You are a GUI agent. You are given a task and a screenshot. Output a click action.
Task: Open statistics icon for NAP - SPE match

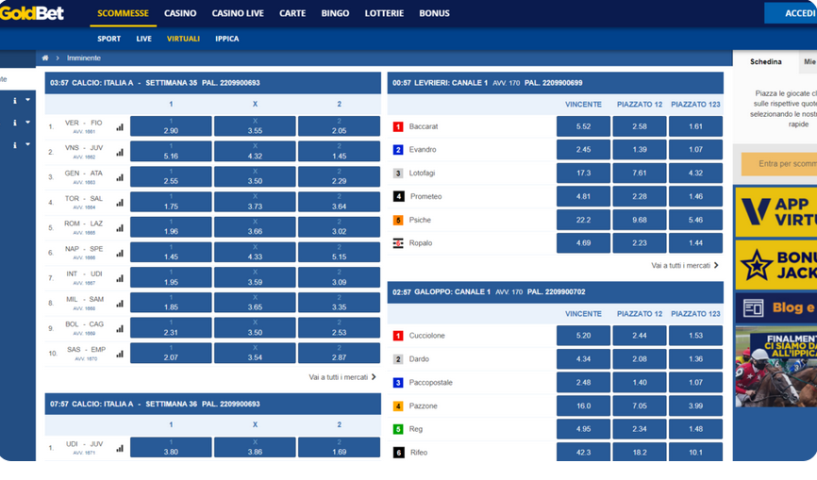pos(120,253)
